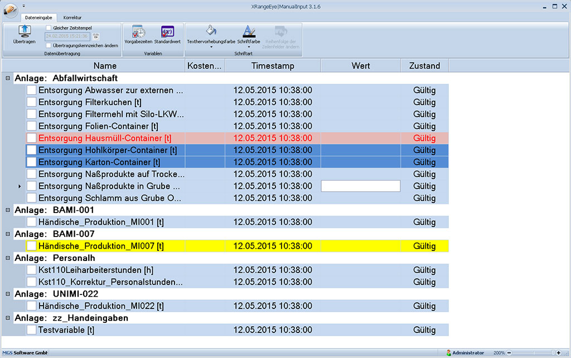Tick the Testvariable [t] row checkbox
This screenshot has width=571, height=358.
tap(32, 330)
